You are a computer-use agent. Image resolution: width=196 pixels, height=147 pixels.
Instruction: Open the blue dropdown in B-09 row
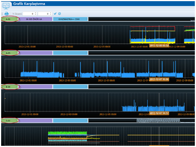[x=70, y=87]
